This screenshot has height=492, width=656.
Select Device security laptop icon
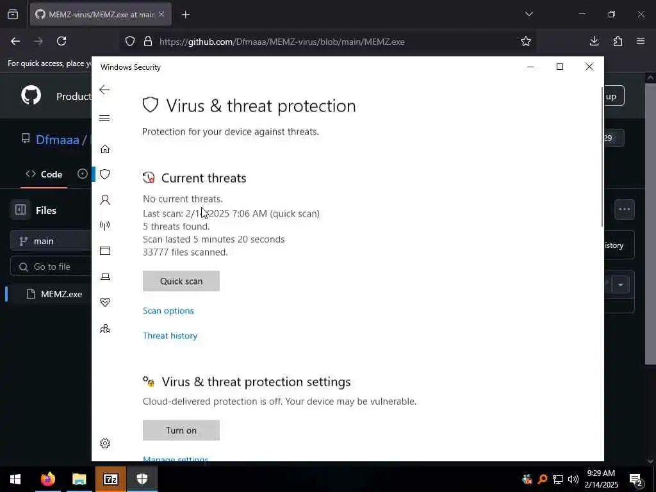point(105,277)
